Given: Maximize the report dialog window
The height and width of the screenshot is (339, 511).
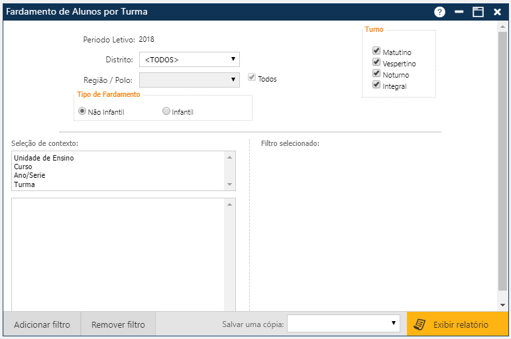Looking at the screenshot, I should pyautogui.click(x=477, y=12).
